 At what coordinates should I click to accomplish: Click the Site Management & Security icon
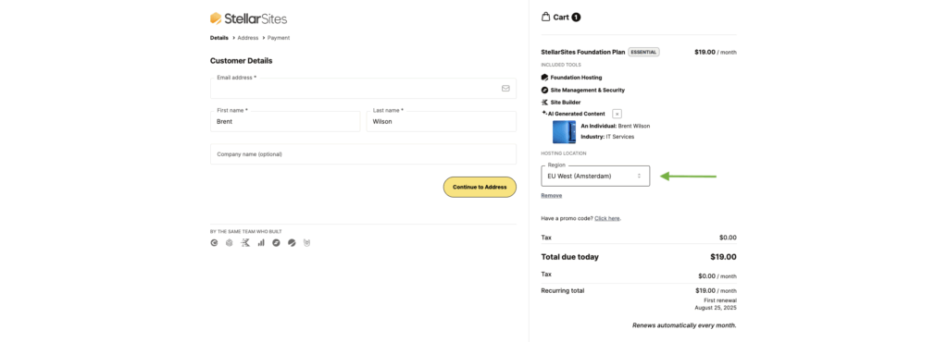coord(544,90)
